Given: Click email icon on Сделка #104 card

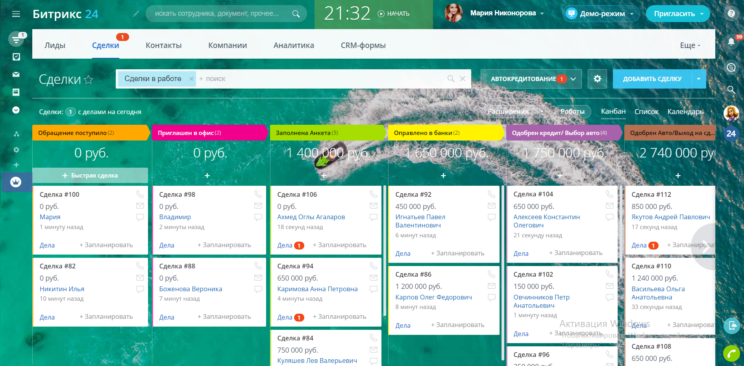Looking at the screenshot, I should (x=610, y=205).
